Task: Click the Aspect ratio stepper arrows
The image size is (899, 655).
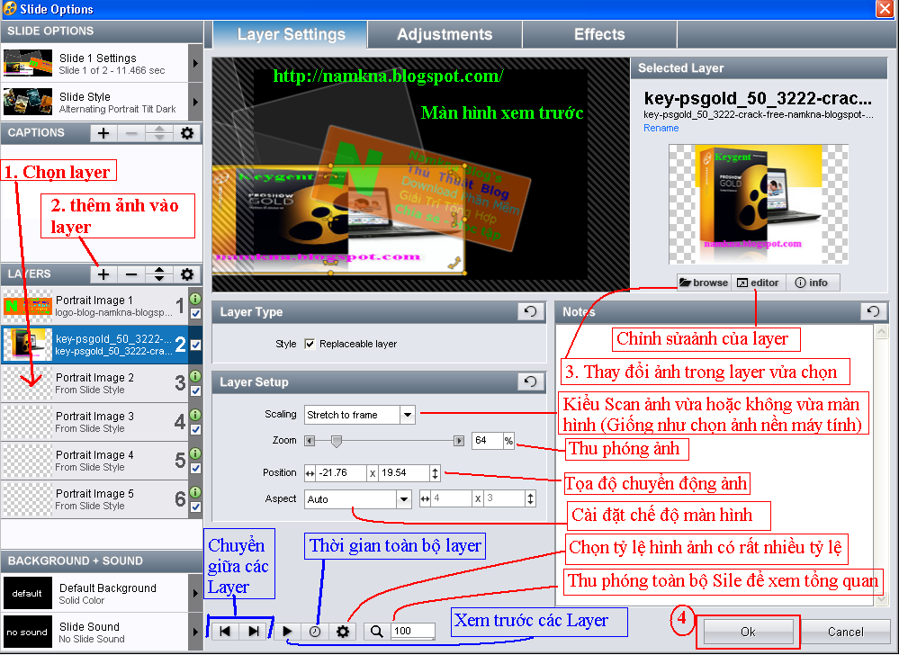Action: pyautogui.click(x=530, y=499)
